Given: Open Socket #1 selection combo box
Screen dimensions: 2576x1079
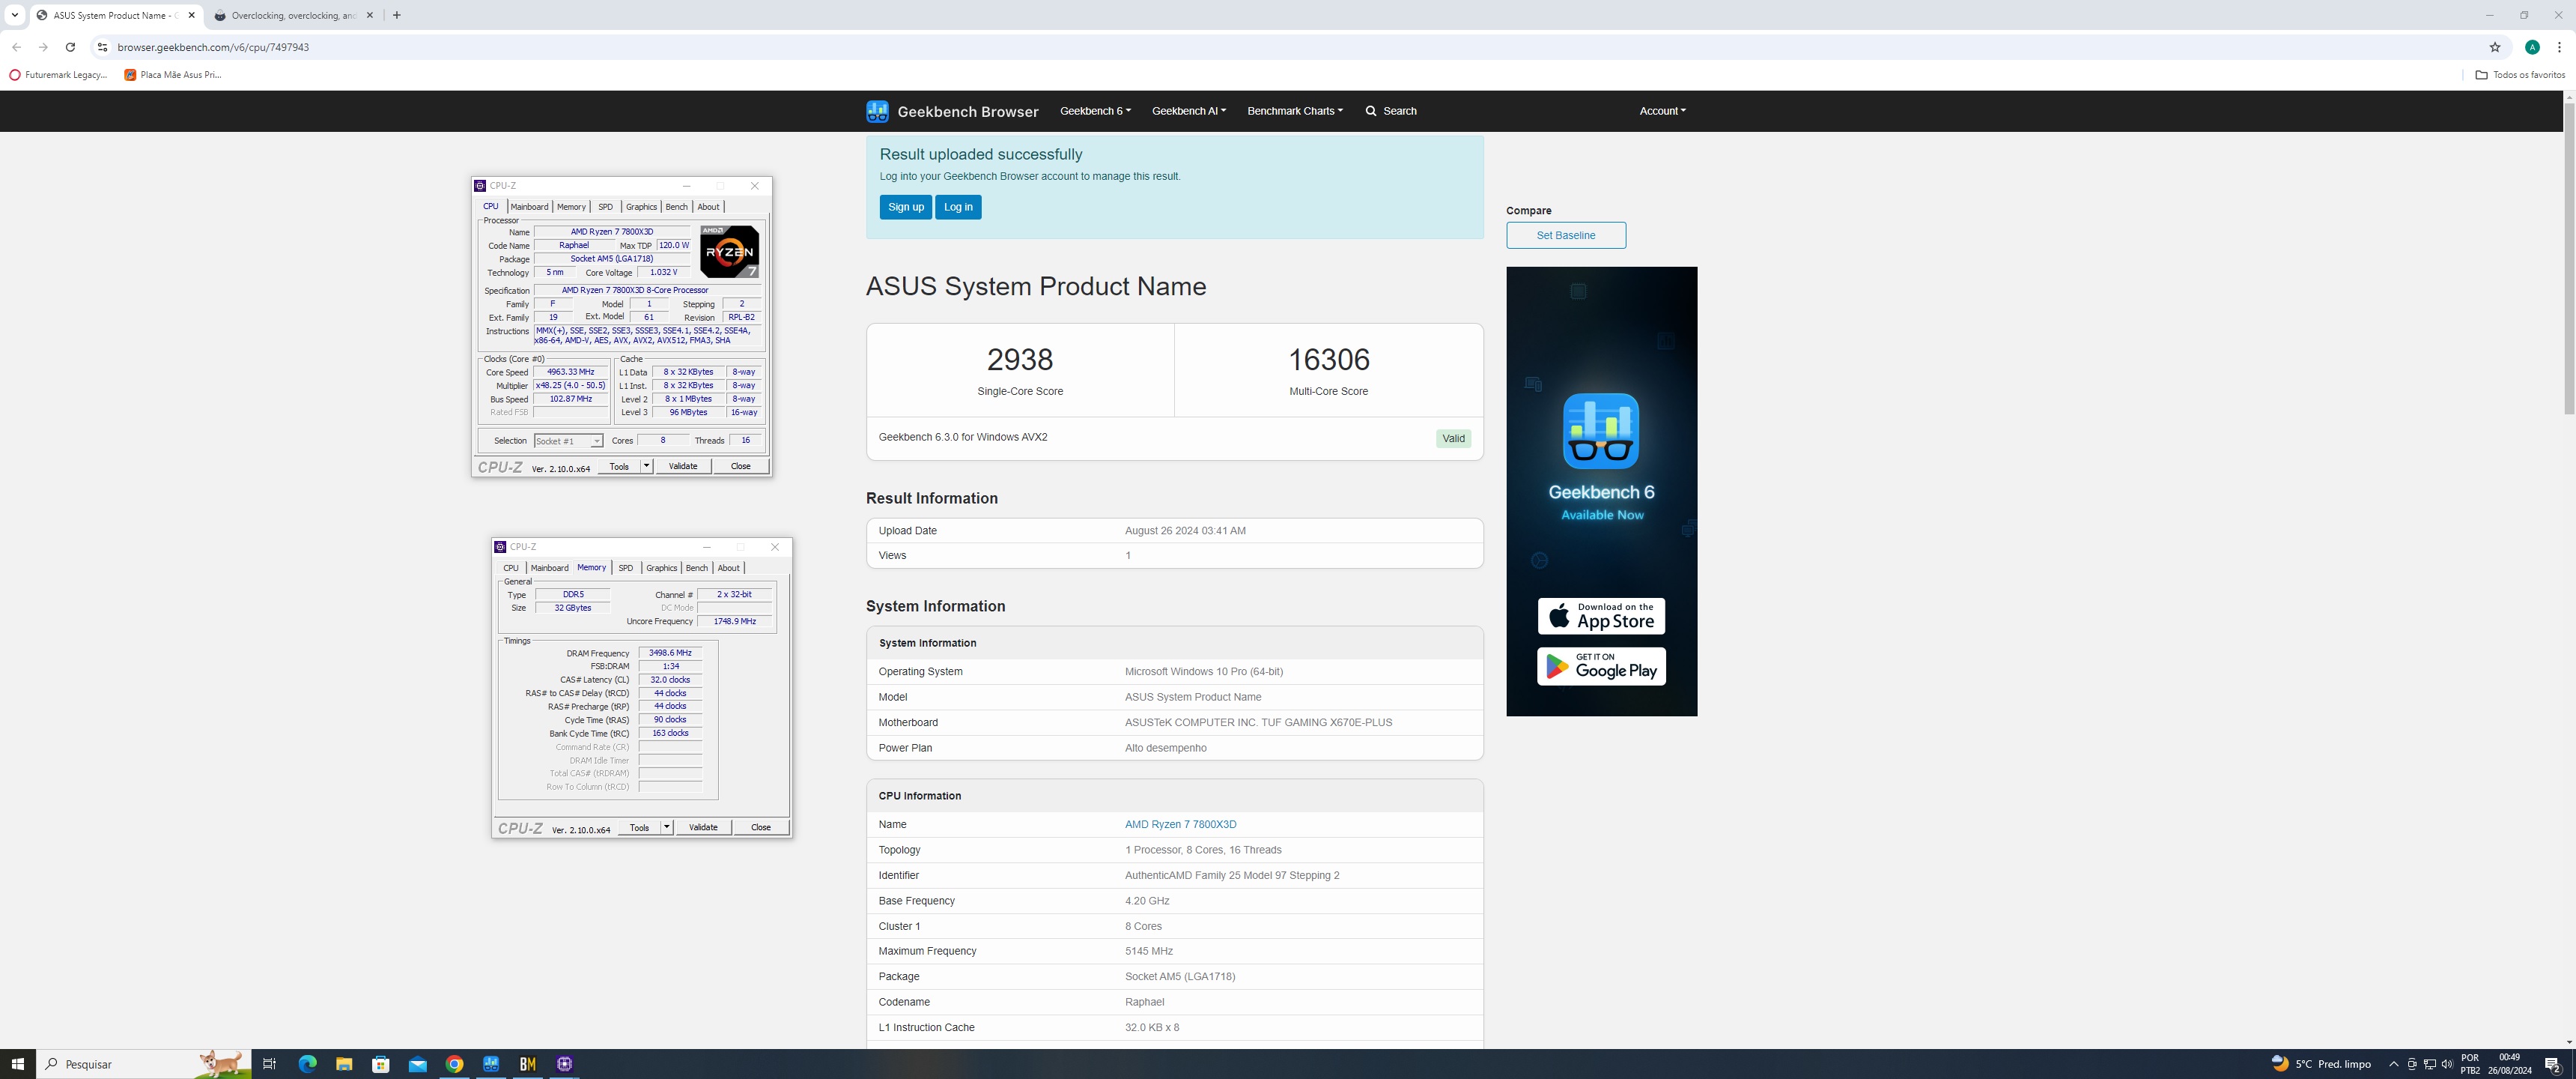Looking at the screenshot, I should [x=568, y=441].
